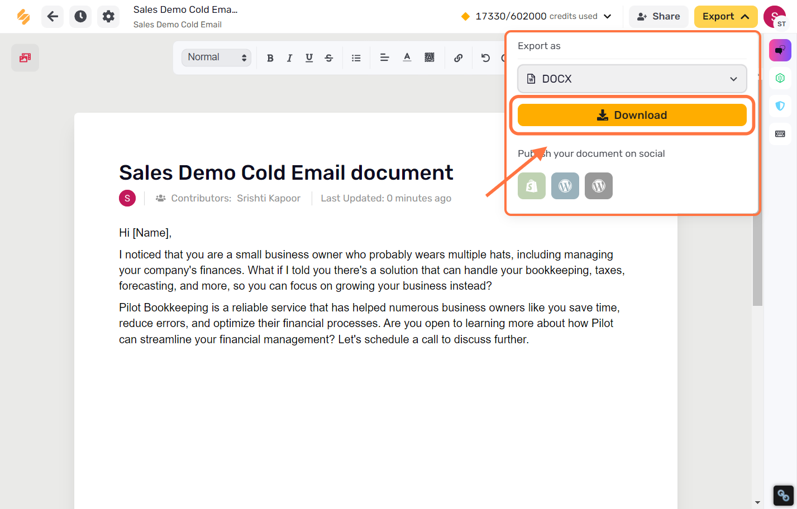Toggle strikethrough formatting
Screen dimensions: 797x509
[x=328, y=58]
